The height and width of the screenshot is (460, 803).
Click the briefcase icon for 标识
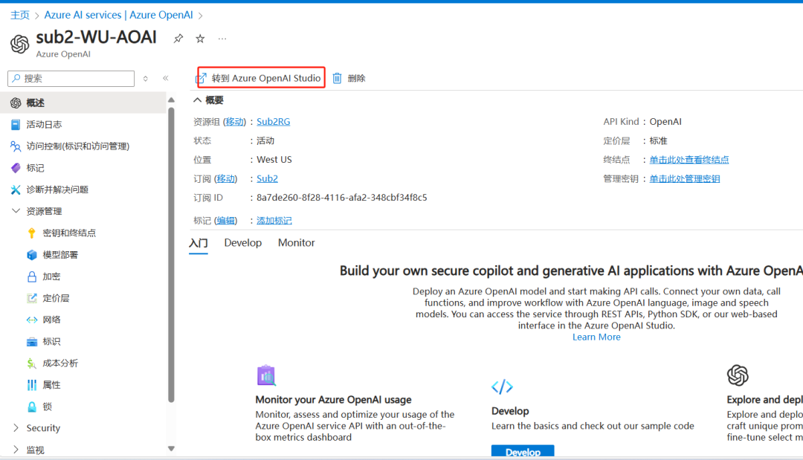pos(32,342)
